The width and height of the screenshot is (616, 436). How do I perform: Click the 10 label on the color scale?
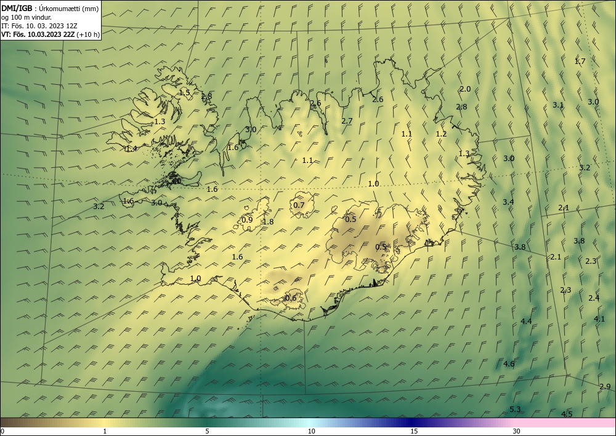coord(311,431)
